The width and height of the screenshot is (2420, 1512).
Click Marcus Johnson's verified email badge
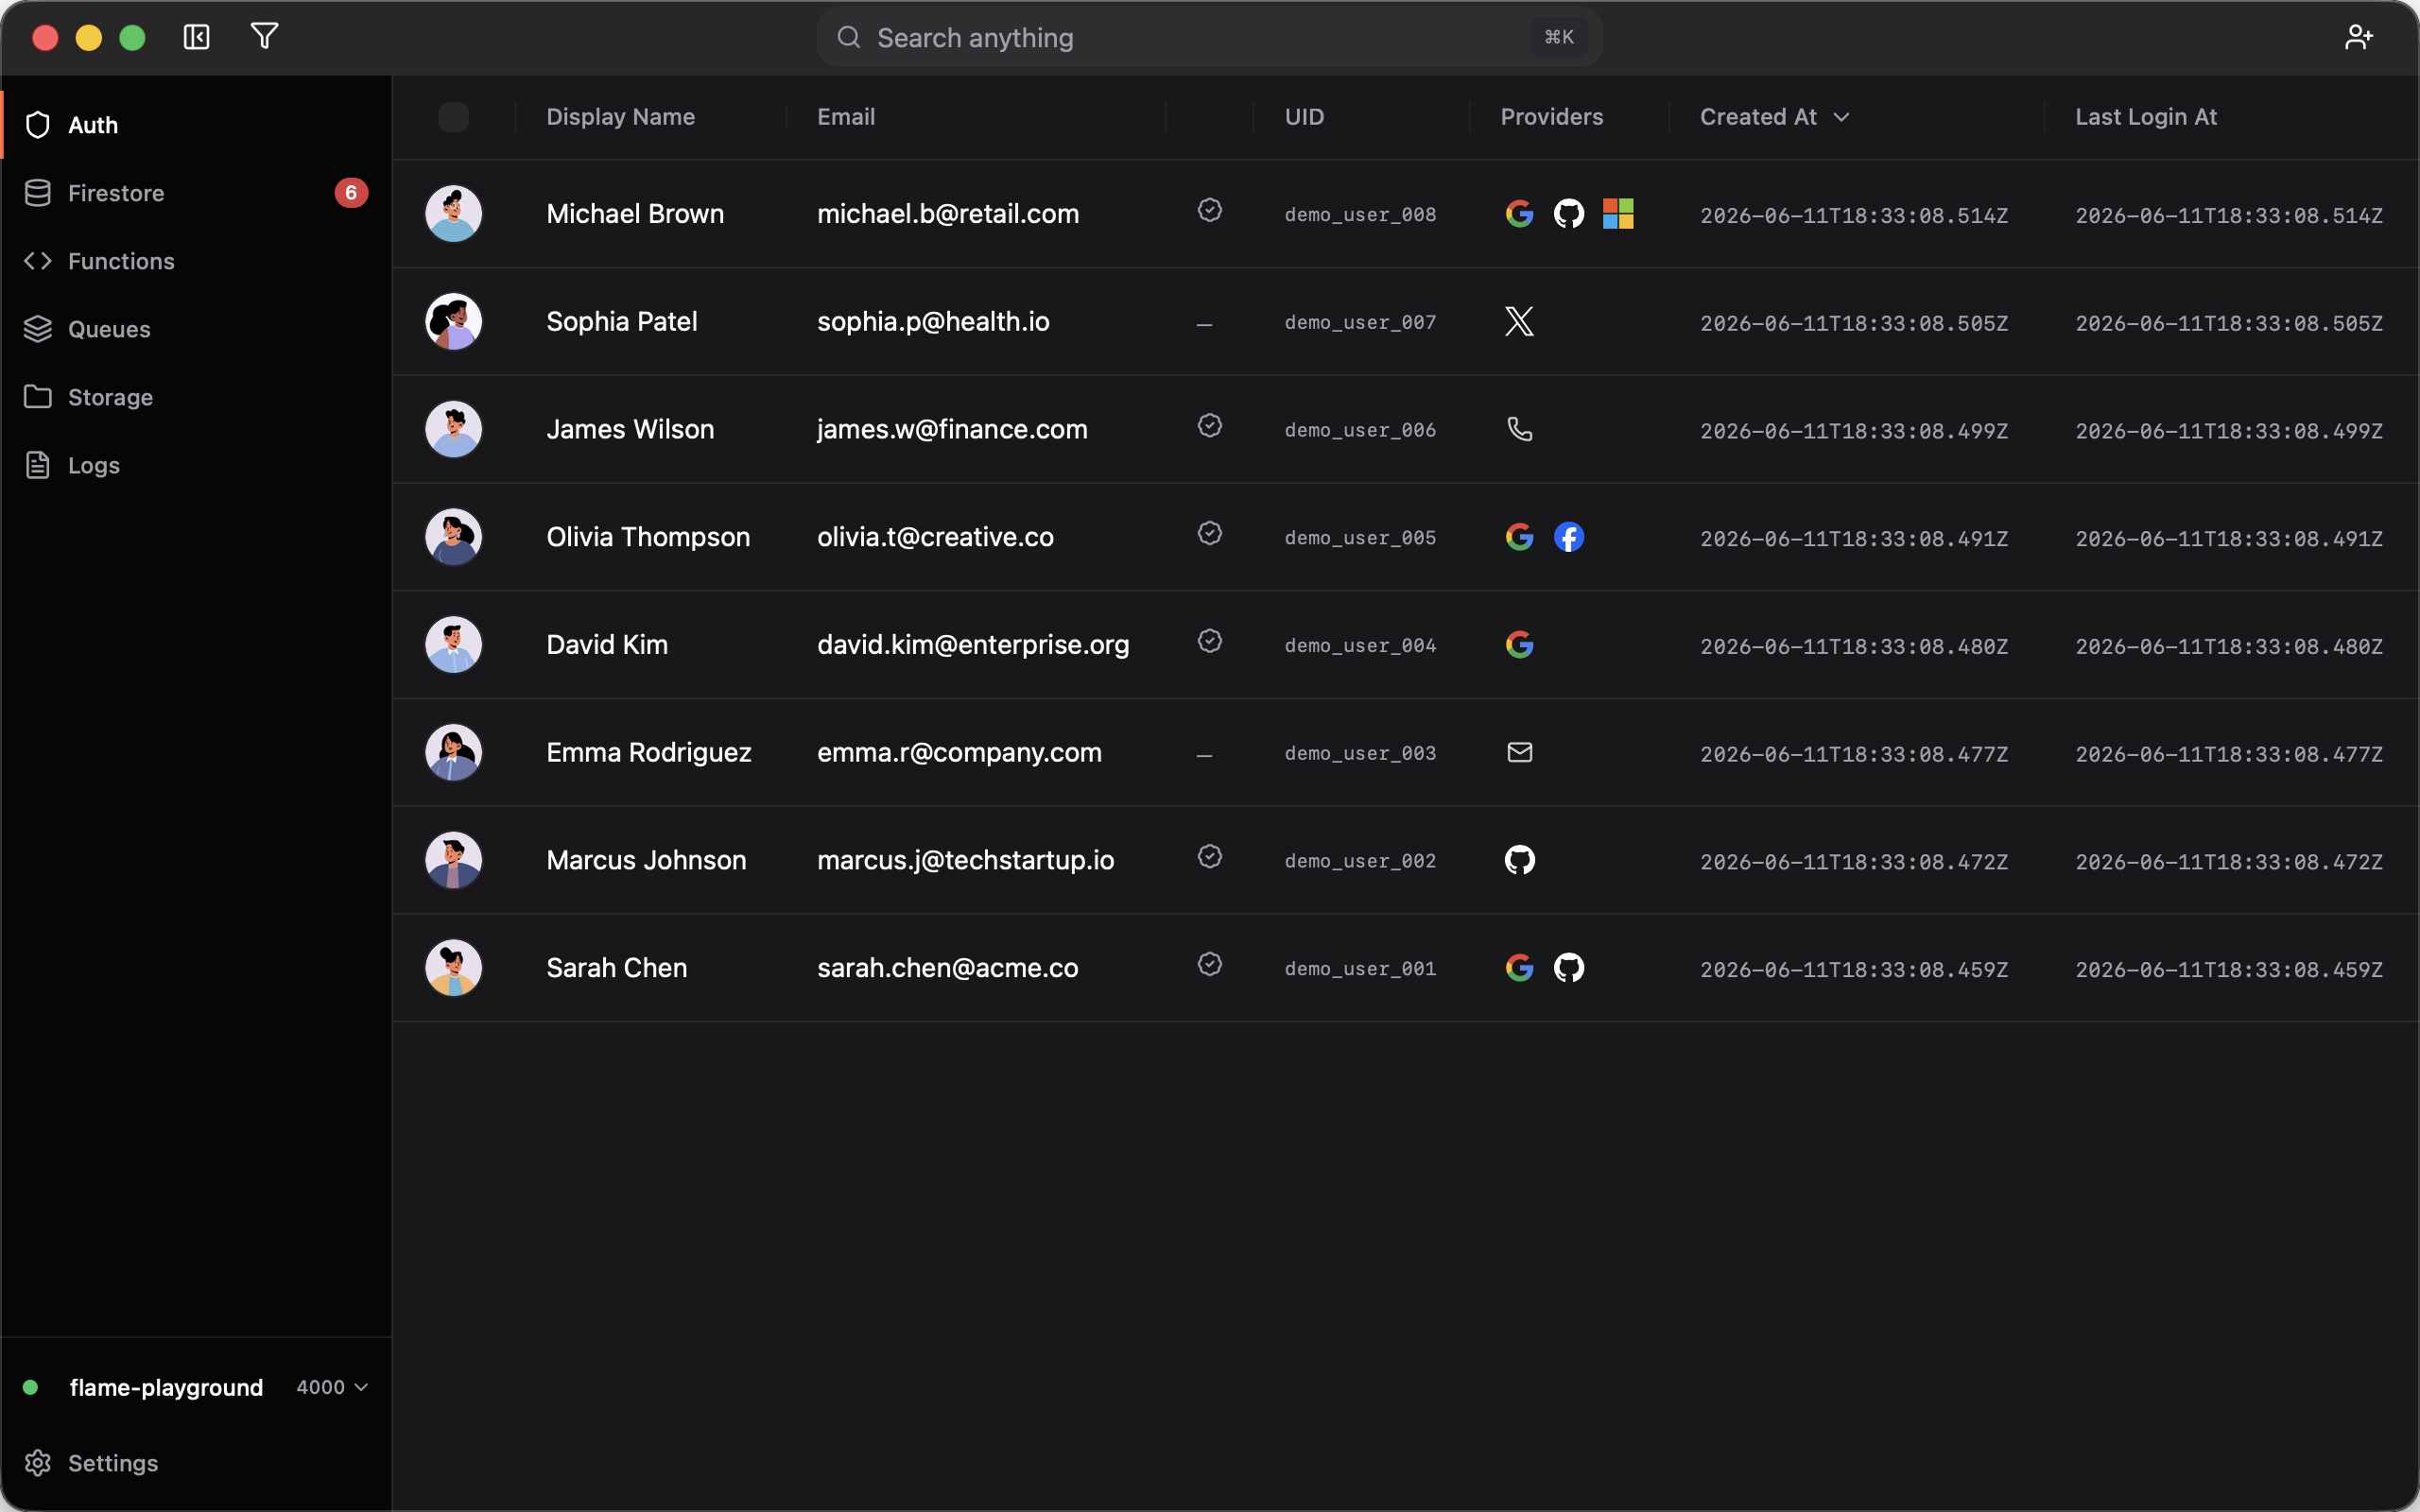(1209, 857)
